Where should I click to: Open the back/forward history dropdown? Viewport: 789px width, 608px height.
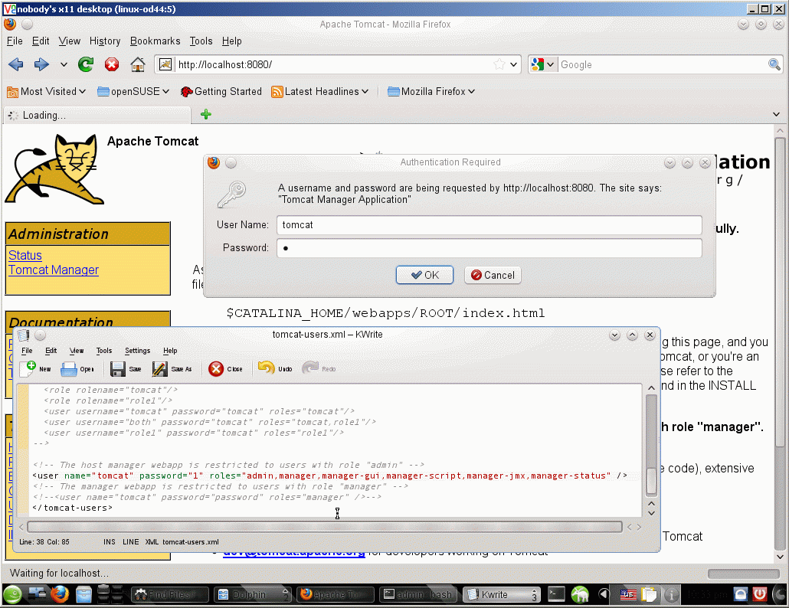coord(64,64)
